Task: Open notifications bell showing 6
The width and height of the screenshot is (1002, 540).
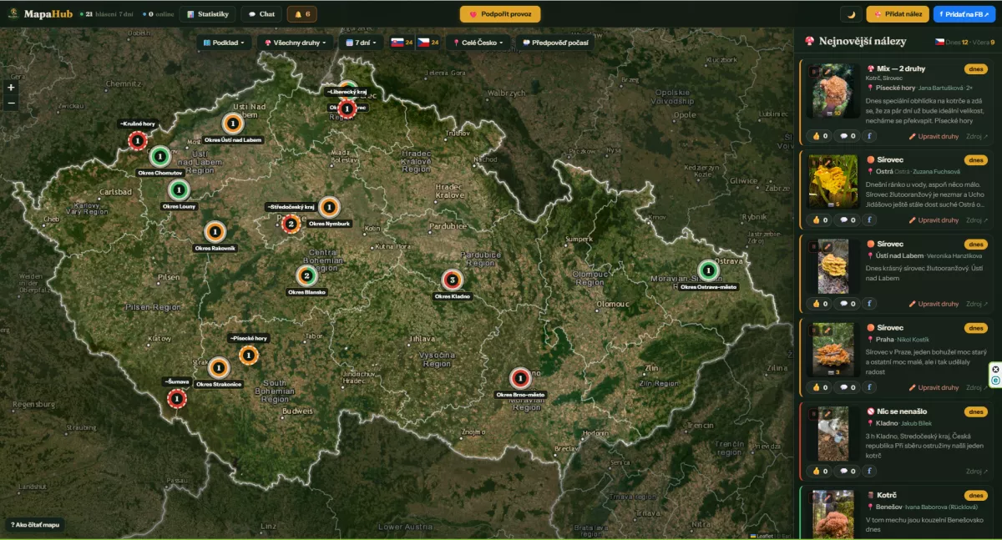Action: (301, 14)
